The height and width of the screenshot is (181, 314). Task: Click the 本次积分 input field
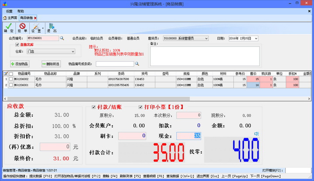(x=188, y=115)
